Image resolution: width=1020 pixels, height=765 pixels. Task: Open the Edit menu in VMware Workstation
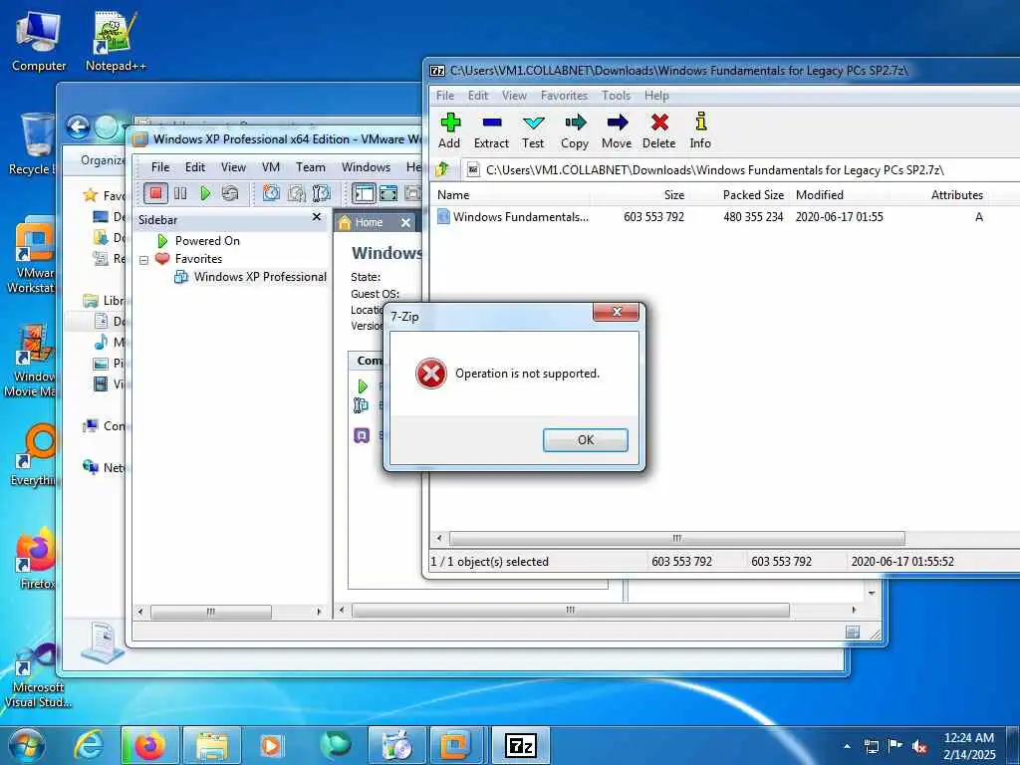click(195, 167)
